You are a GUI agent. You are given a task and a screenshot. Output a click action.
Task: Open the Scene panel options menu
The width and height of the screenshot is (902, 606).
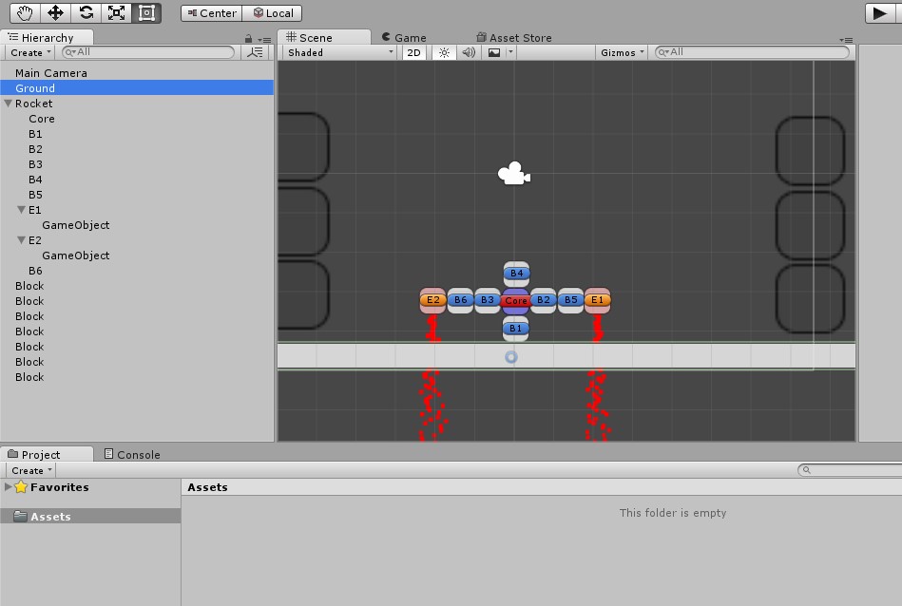tap(846, 40)
